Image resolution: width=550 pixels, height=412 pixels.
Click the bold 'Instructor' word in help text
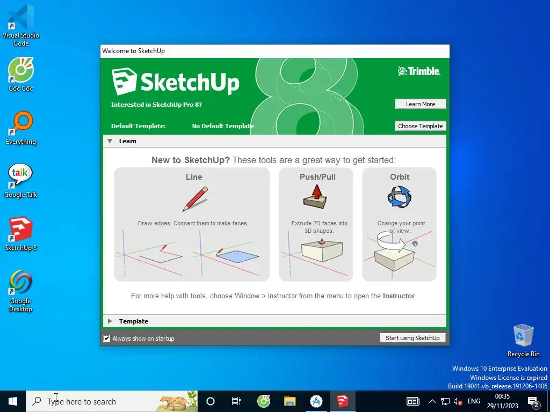point(399,296)
